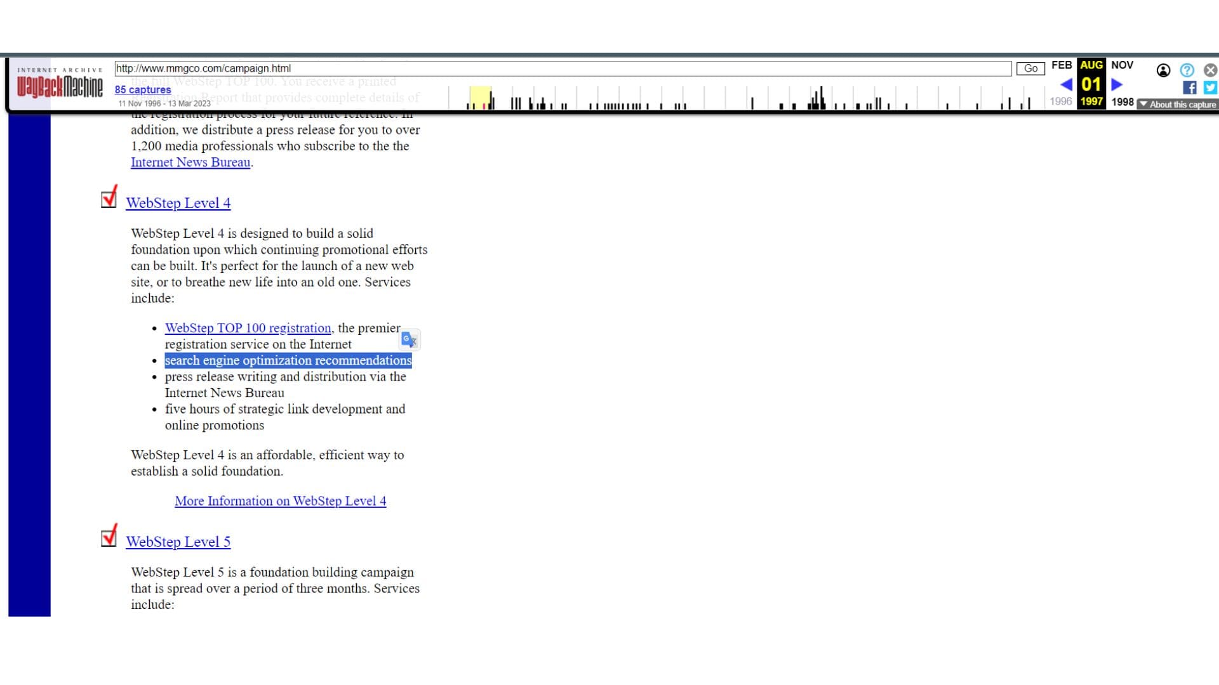Click the Google Translate popup icon
Viewport: 1219px width, 685px height.
tap(410, 340)
